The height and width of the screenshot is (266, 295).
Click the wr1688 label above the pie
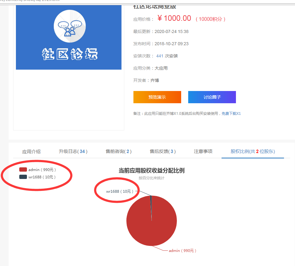120,191
